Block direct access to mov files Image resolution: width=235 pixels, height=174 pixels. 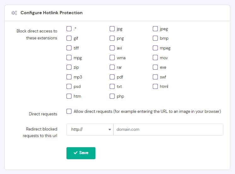(155, 58)
